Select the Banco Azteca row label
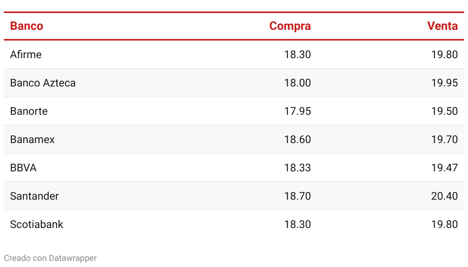Viewport: 468px width, 267px height. (x=43, y=83)
